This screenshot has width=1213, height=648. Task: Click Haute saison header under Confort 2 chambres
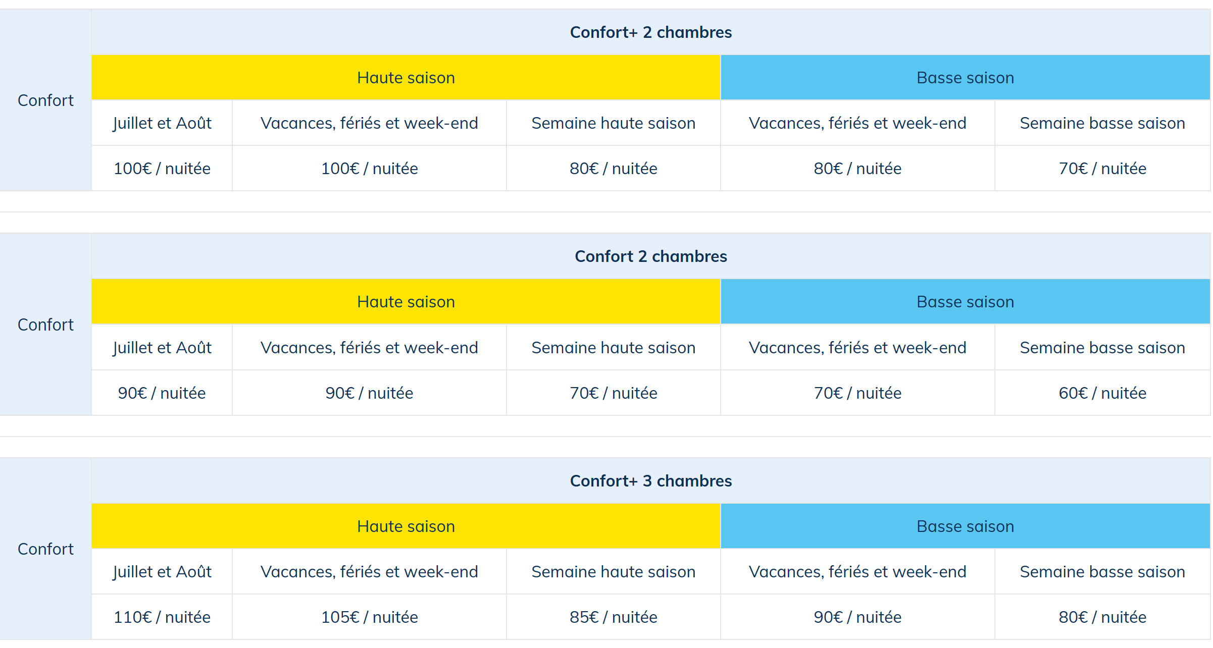click(406, 302)
